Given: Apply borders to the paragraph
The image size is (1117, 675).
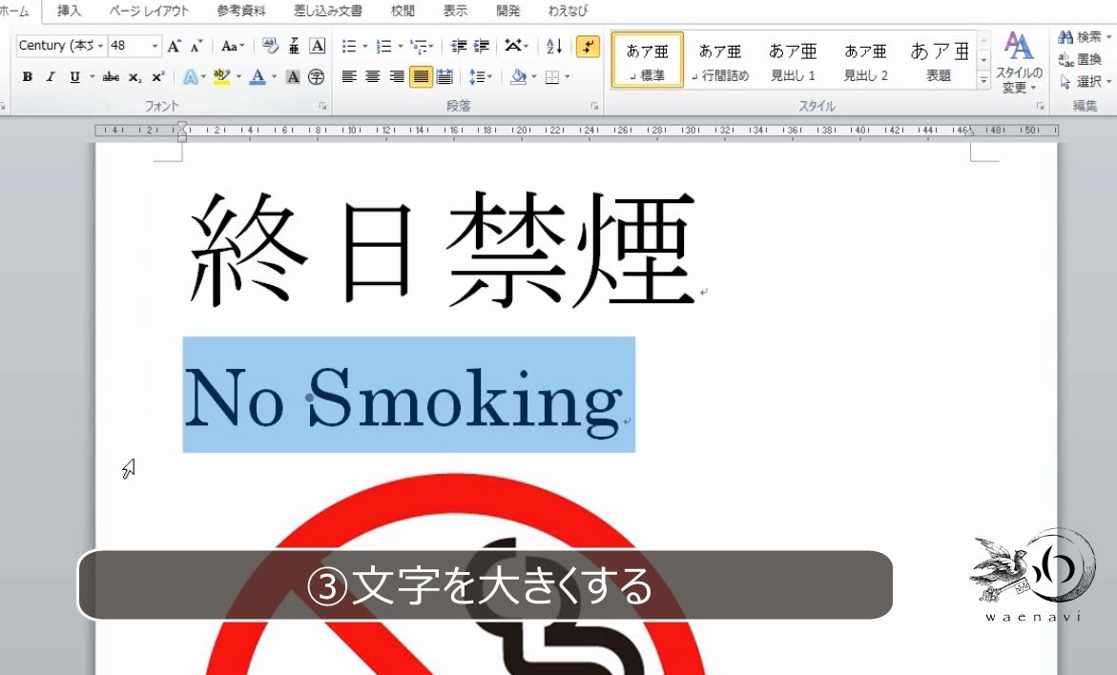Looking at the screenshot, I should 552,77.
